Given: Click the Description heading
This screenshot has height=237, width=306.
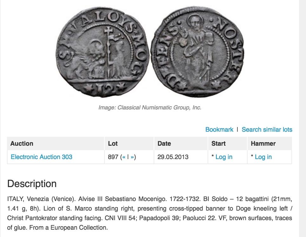Looking at the screenshot, I should [x=32, y=184].
